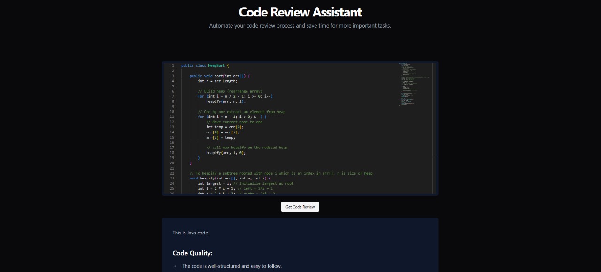Click line 'int l = 2 * i + 1;'

pos(216,188)
